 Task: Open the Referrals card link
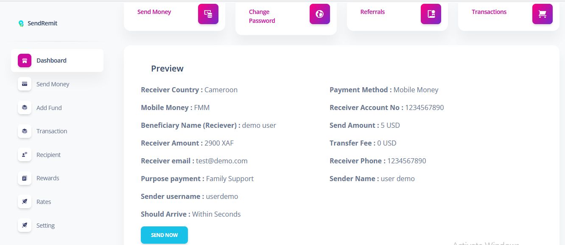pyautogui.click(x=372, y=12)
